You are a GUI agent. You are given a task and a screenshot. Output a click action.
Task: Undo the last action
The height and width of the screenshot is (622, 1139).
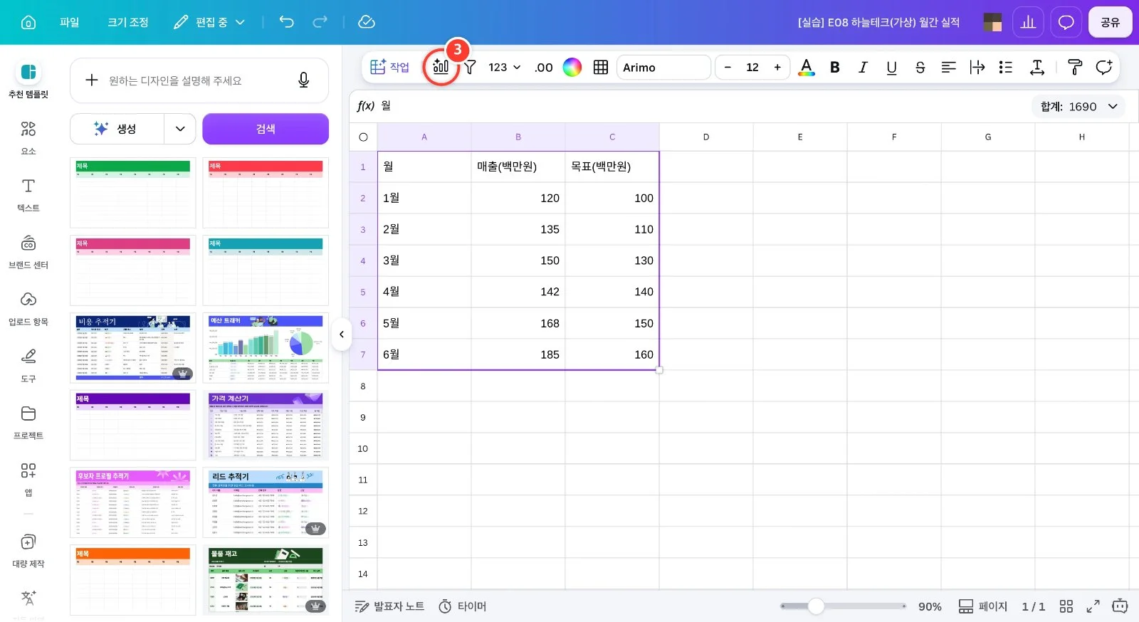tap(286, 22)
